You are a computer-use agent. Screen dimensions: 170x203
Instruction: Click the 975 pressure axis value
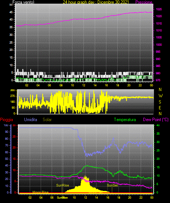[158, 80]
